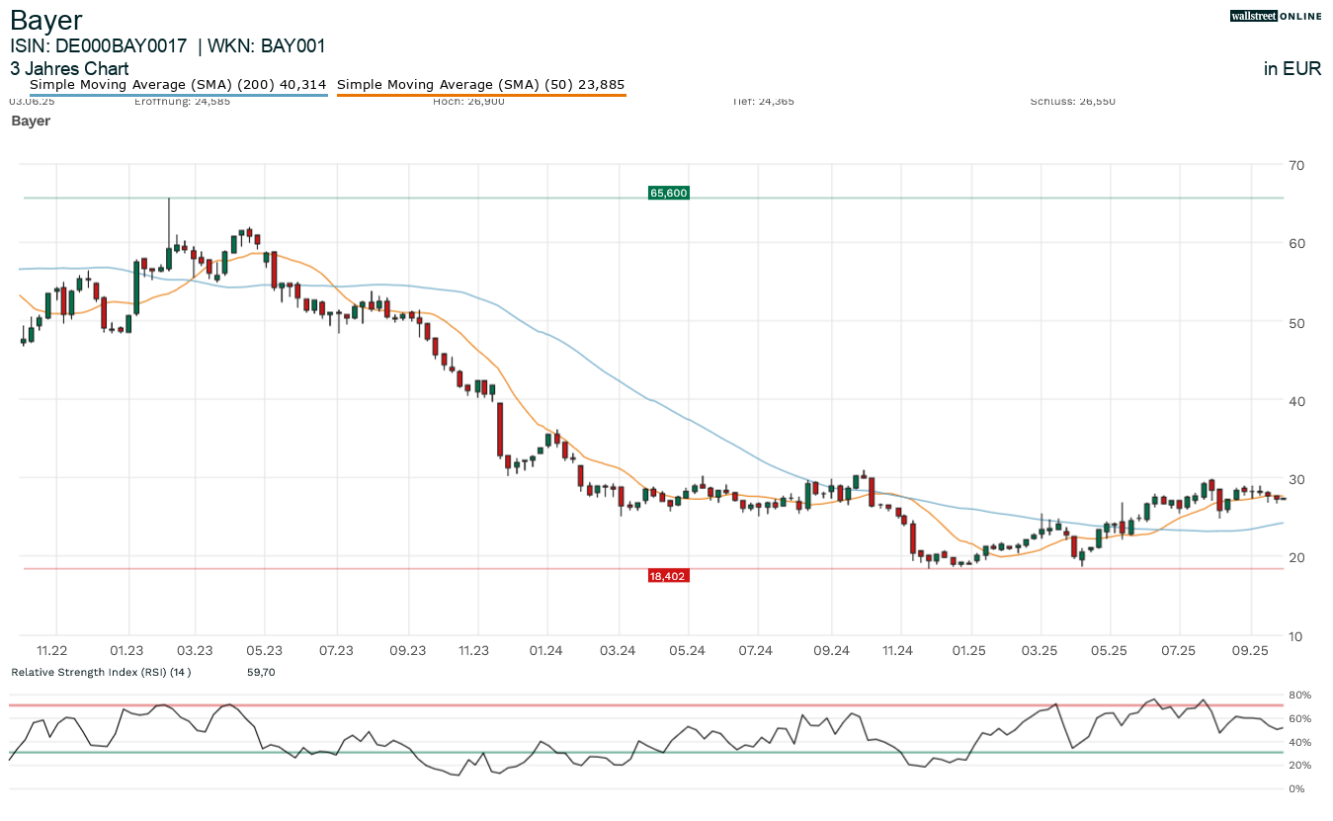Viewport: 1333px width, 821px height.
Task: Click the 30 price axis label
Action: (x=1295, y=479)
